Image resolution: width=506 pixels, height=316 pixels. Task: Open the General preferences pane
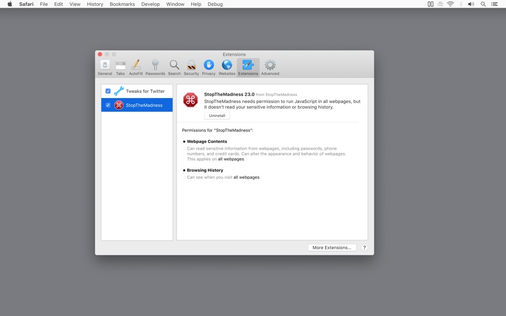pyautogui.click(x=105, y=68)
